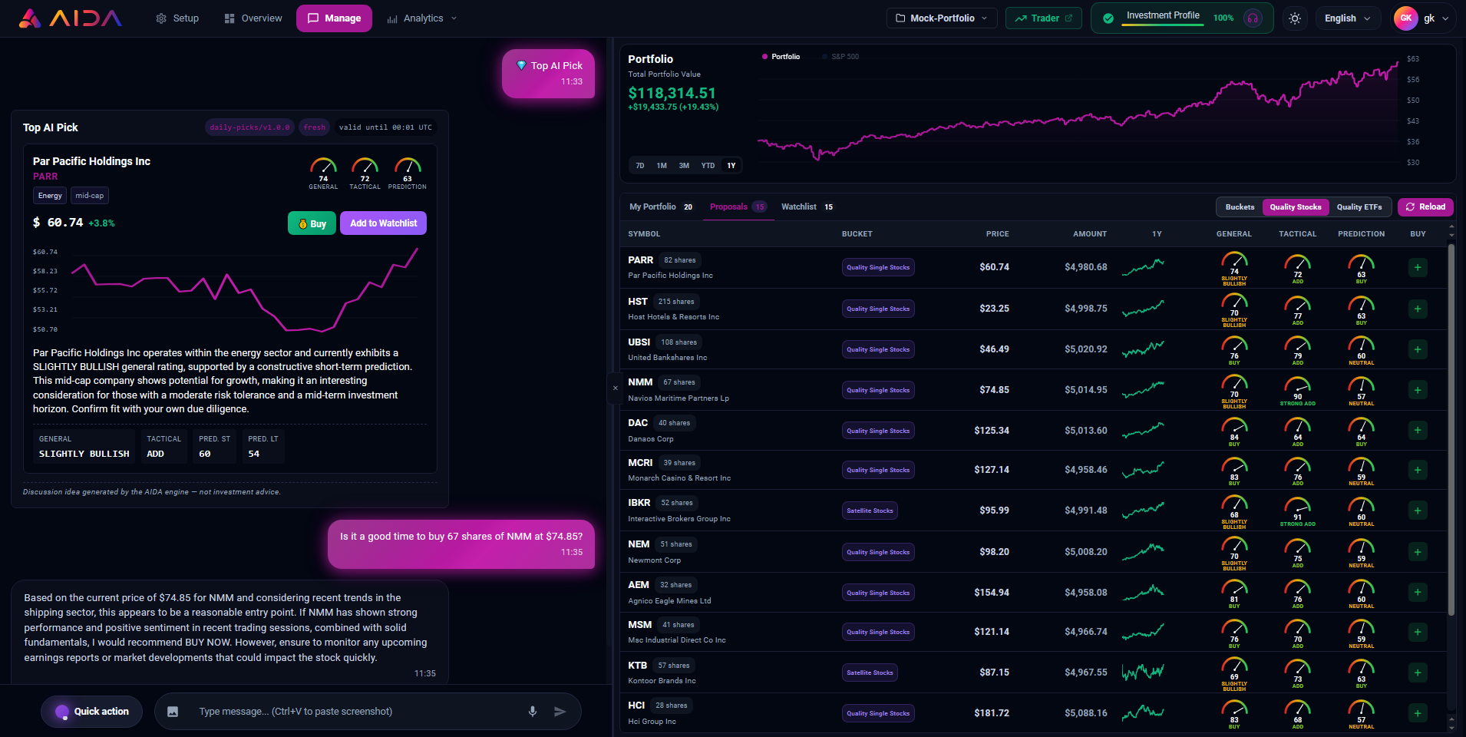Screen dimensions: 1466x737
Task: Click the GK user avatar
Action: coord(1405,18)
